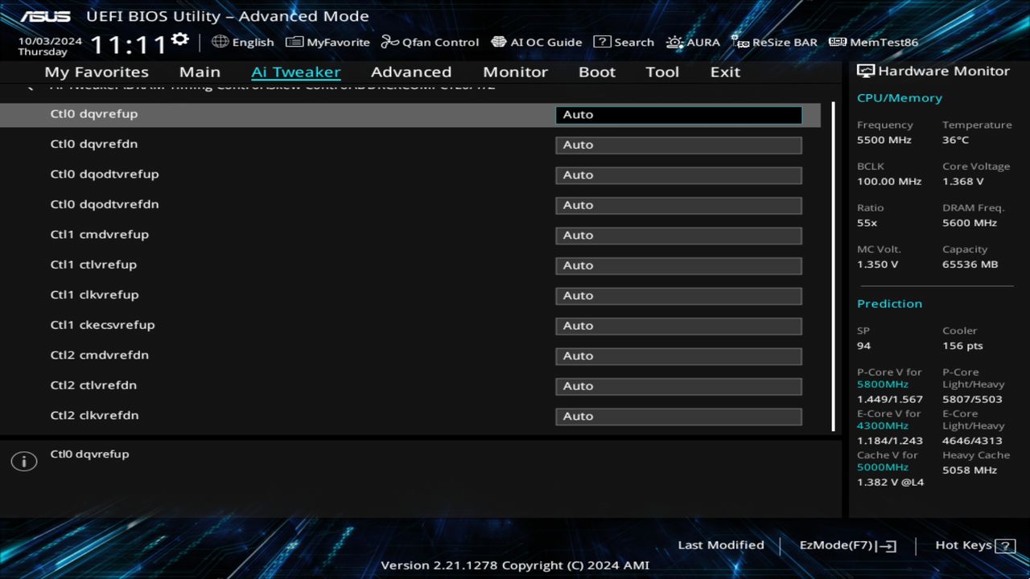Switch to EzMode with F7 button
This screenshot has height=579, width=1030.
coord(847,544)
